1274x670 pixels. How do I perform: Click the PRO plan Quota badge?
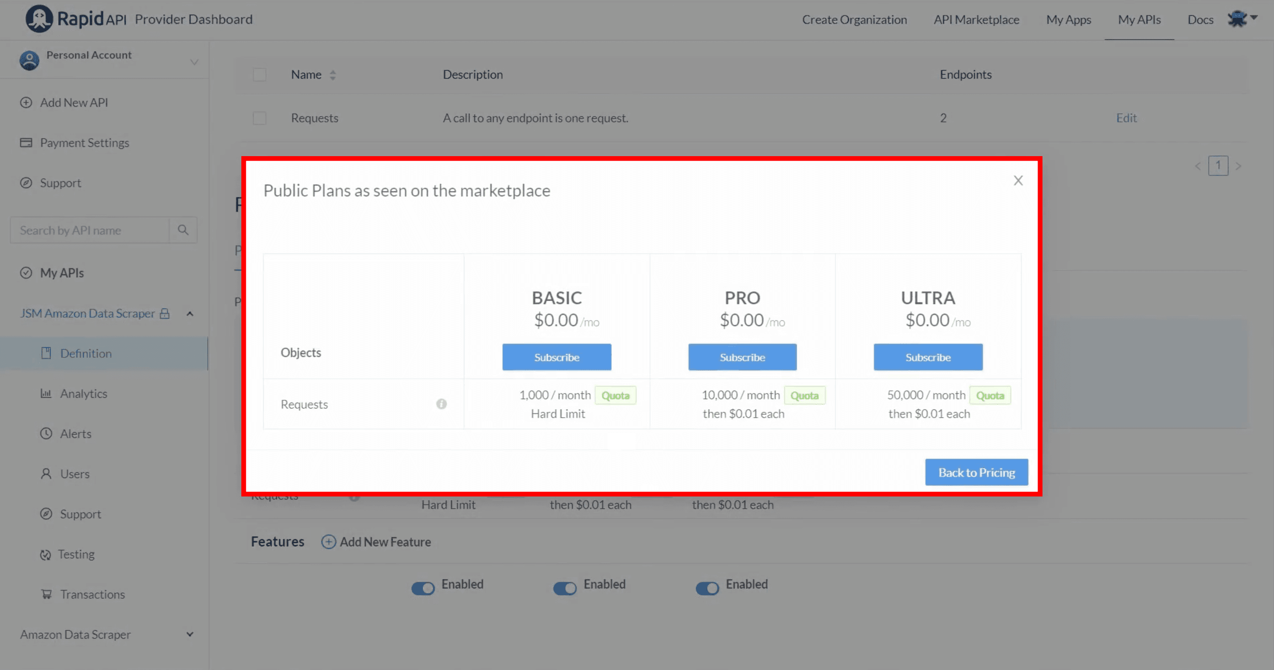click(x=804, y=396)
